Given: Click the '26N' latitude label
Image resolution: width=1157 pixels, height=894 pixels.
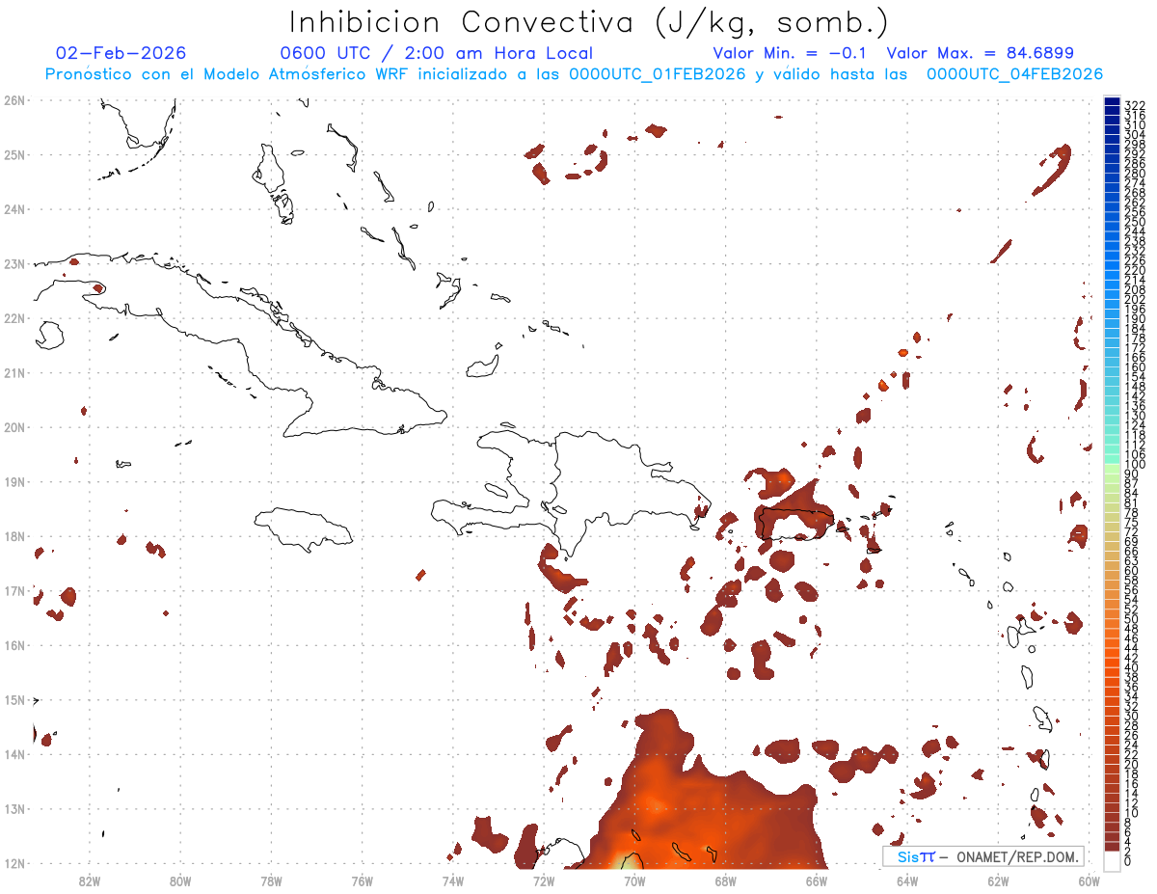Looking at the screenshot, I should pos(14,100).
